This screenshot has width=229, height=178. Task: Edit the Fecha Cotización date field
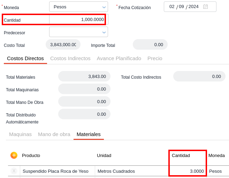[x=184, y=7]
